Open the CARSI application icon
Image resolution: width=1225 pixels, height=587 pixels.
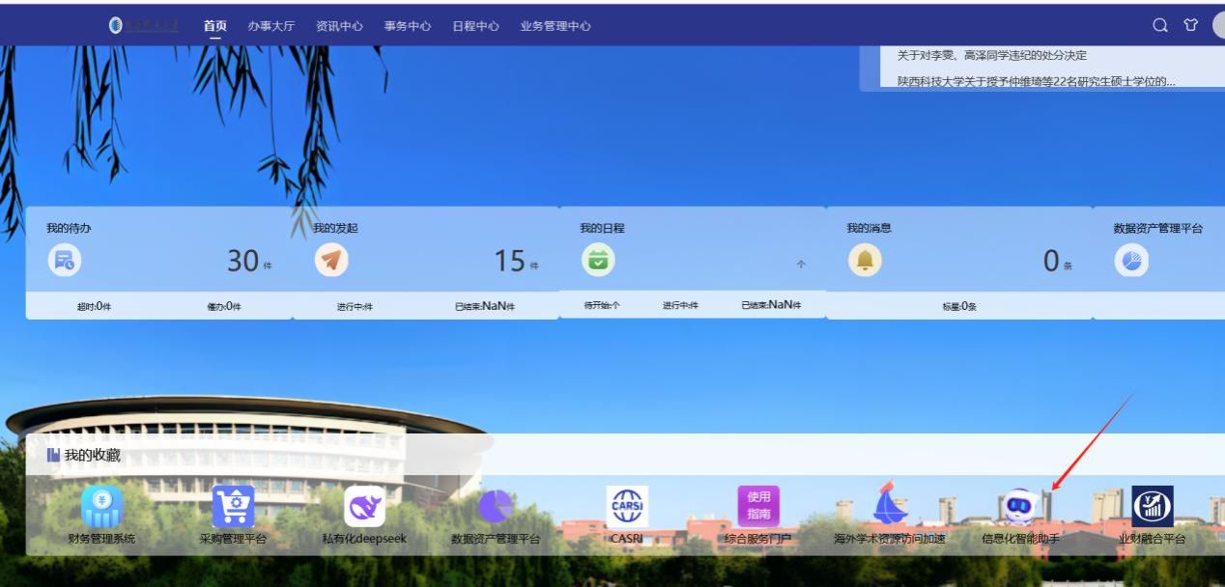pyautogui.click(x=627, y=507)
